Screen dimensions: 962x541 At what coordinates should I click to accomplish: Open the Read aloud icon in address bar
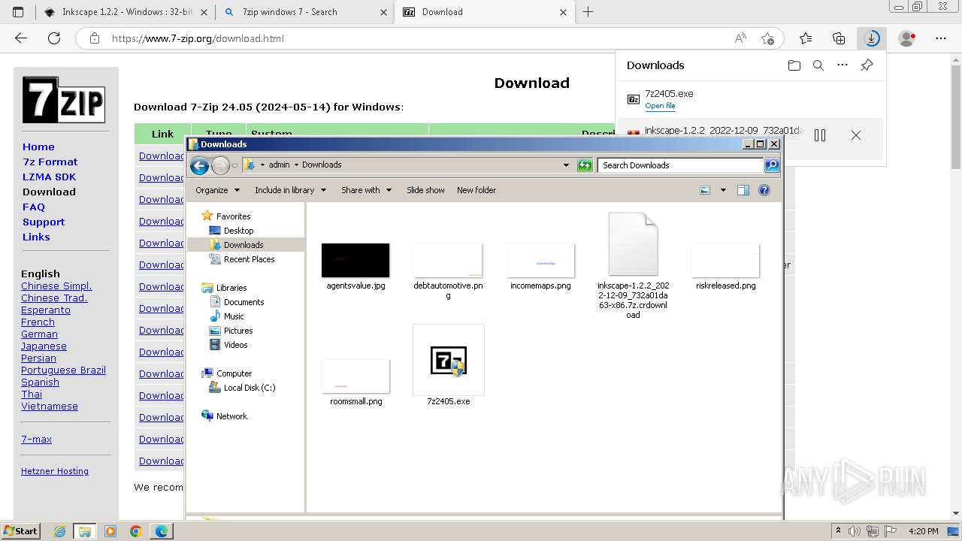pyautogui.click(x=740, y=38)
